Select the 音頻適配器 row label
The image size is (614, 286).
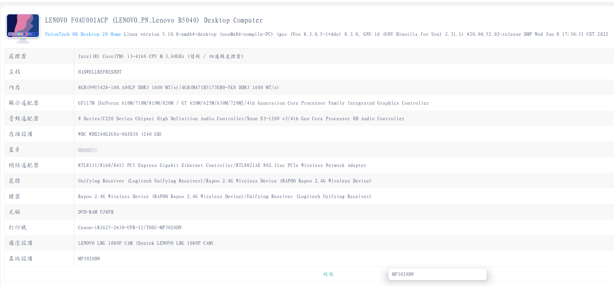pyautogui.click(x=24, y=118)
